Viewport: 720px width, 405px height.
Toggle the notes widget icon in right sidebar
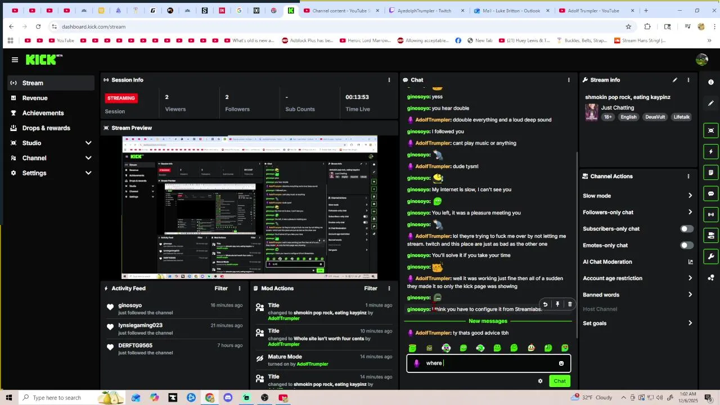point(711,172)
